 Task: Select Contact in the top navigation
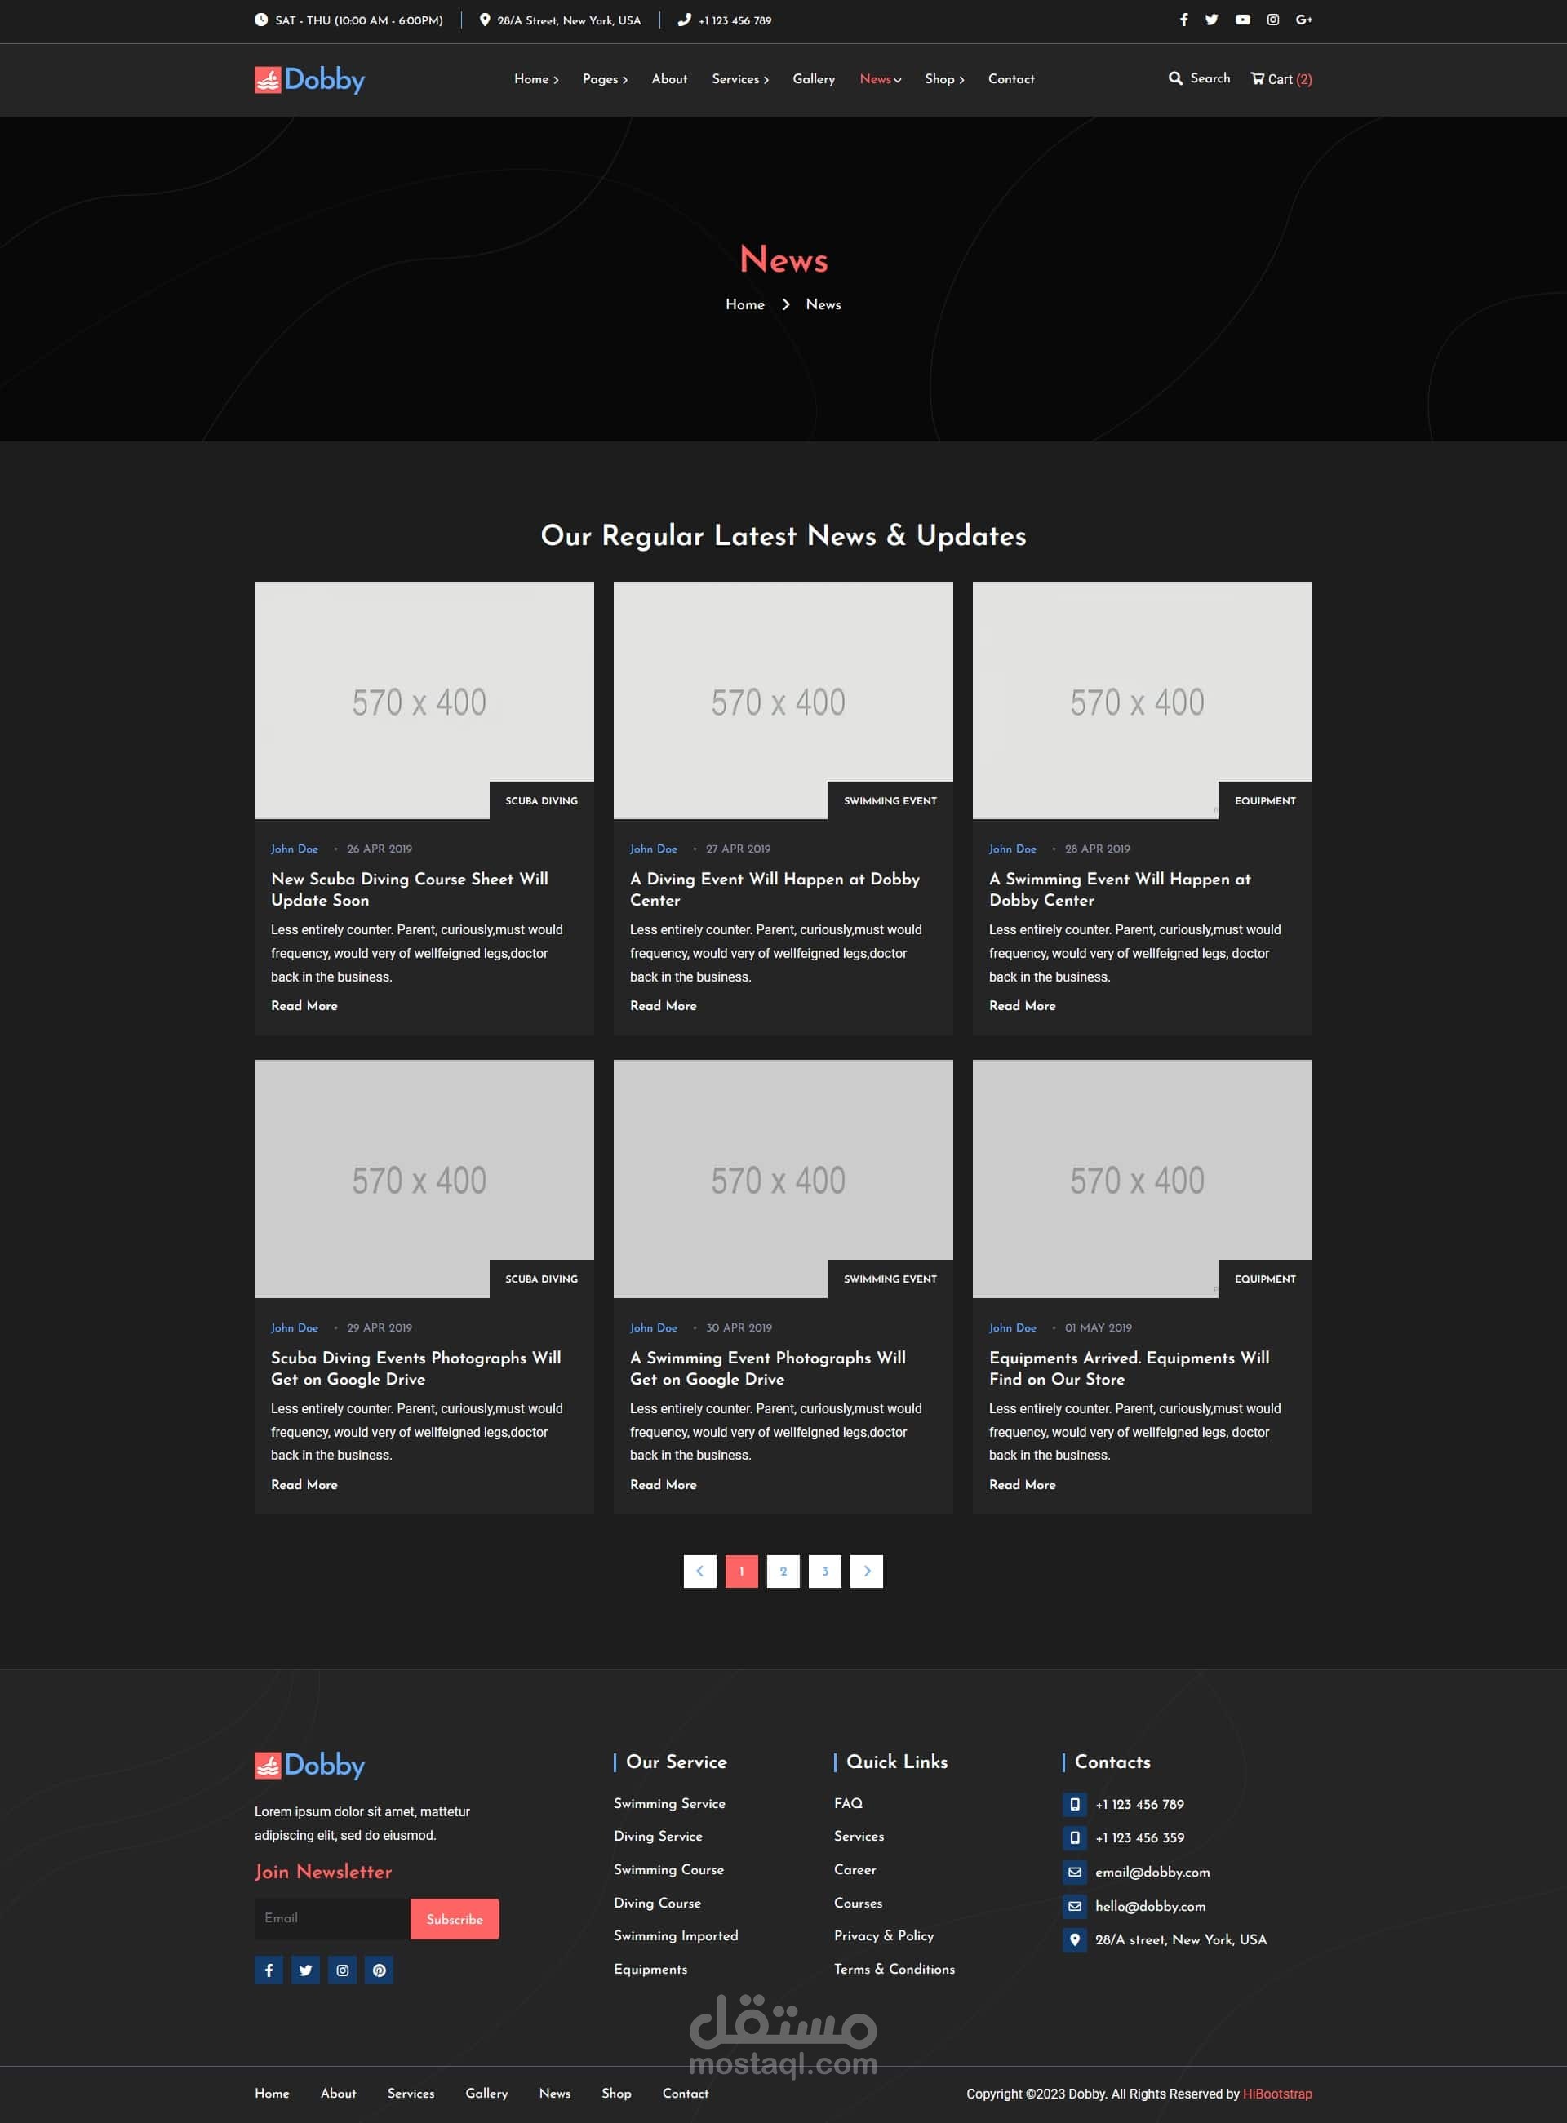pyautogui.click(x=1010, y=80)
